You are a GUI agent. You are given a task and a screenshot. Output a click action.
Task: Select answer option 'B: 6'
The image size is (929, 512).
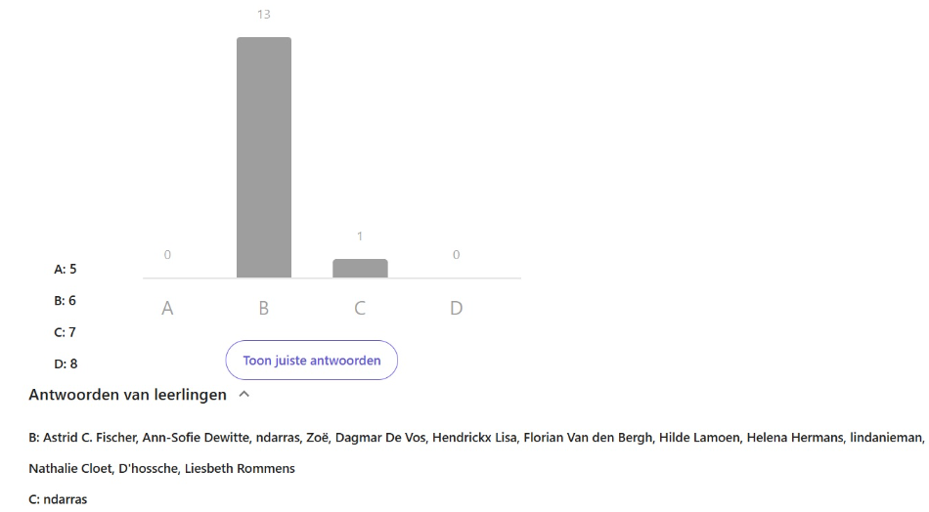(66, 300)
